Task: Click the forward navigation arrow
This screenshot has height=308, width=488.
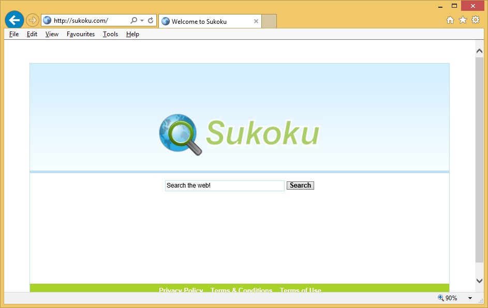Action: [x=33, y=21]
